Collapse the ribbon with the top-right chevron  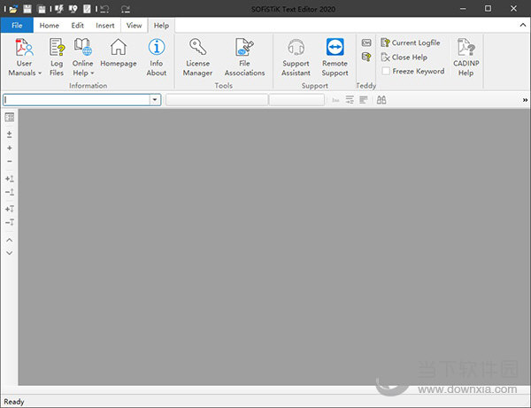523,25
